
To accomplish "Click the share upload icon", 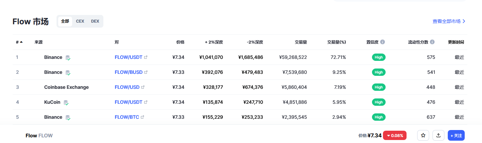I will [x=438, y=135].
